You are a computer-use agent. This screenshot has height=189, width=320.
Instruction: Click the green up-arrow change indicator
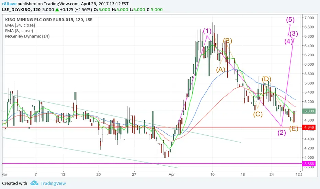point(57,10)
